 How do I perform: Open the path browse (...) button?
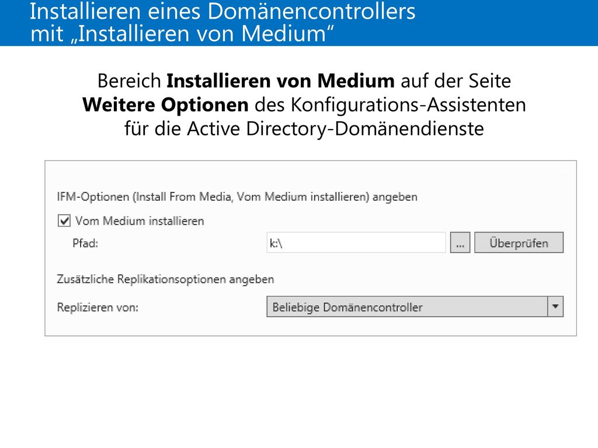tap(460, 243)
